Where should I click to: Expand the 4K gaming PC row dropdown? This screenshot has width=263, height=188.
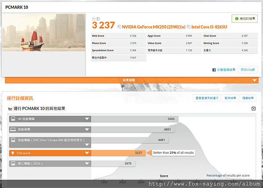pyautogui.click(x=87, y=119)
